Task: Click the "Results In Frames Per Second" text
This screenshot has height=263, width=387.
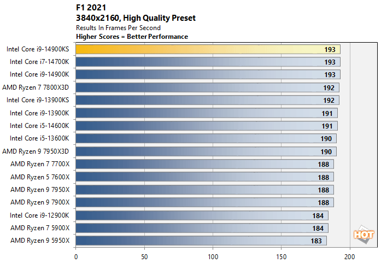Action: click(118, 28)
